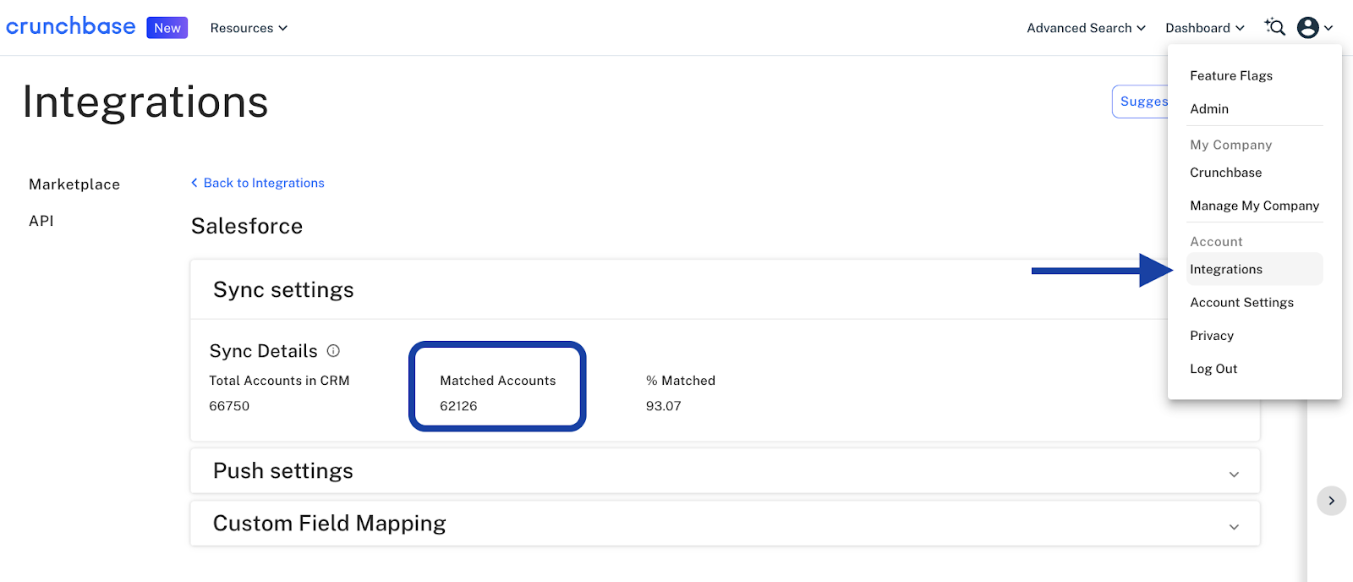Select Feature Flags in menu
The width and height of the screenshot is (1353, 582).
1231,75
